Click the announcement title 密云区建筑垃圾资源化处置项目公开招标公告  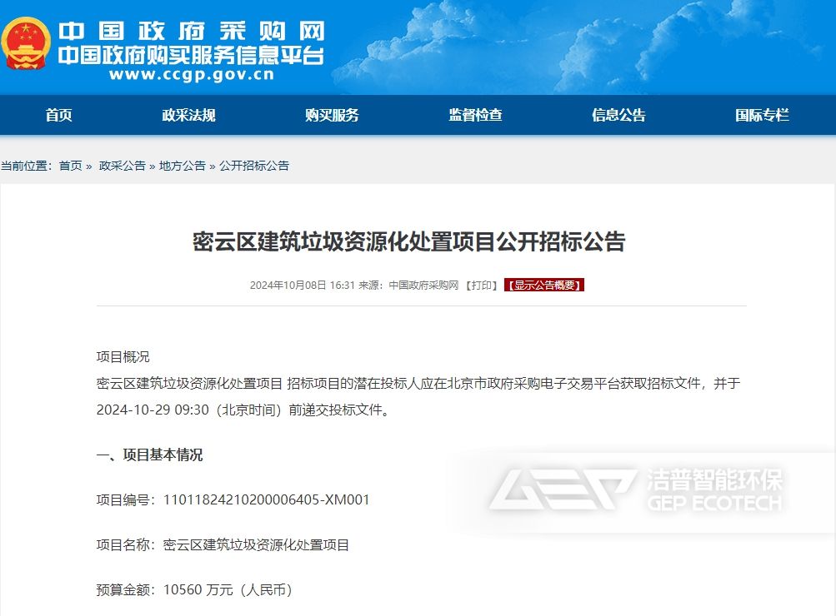[x=418, y=240]
